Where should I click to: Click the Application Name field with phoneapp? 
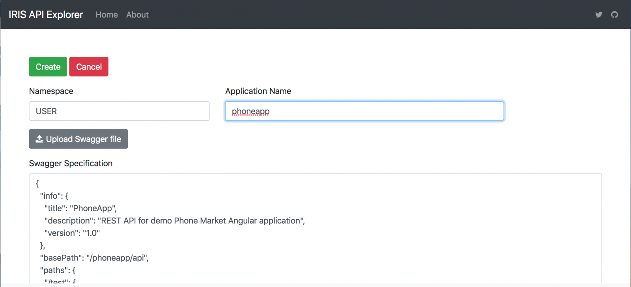[x=364, y=111]
